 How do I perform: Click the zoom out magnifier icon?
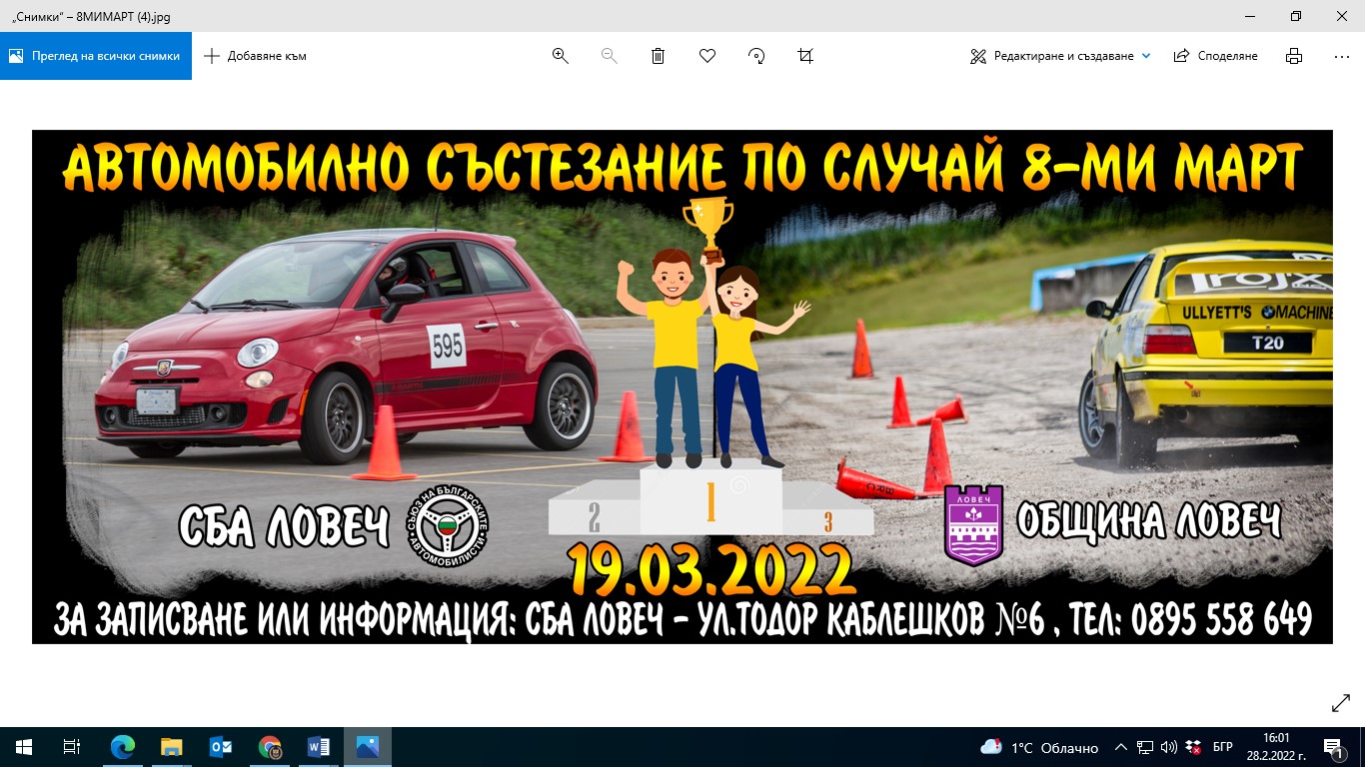pyautogui.click(x=609, y=56)
